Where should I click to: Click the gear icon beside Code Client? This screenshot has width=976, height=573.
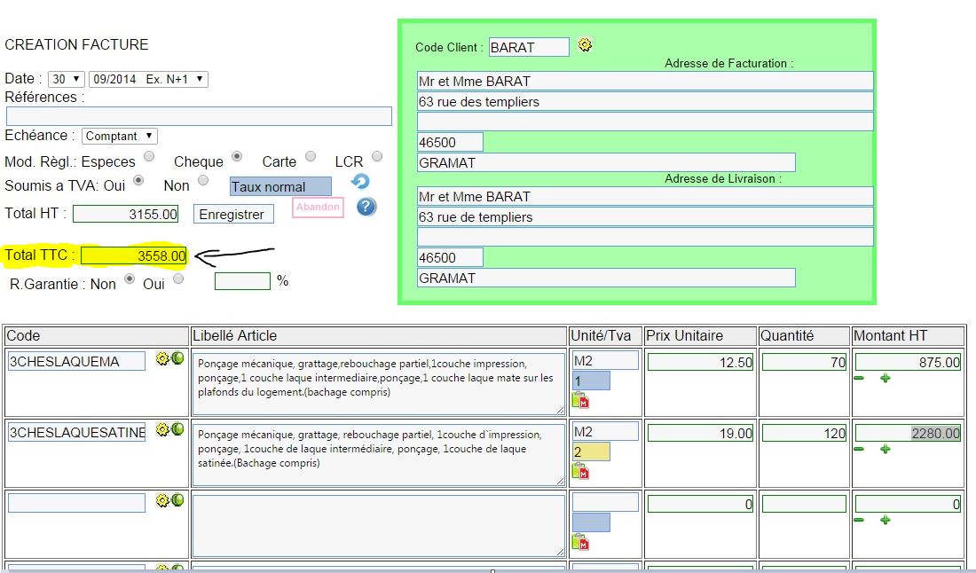pyautogui.click(x=585, y=44)
